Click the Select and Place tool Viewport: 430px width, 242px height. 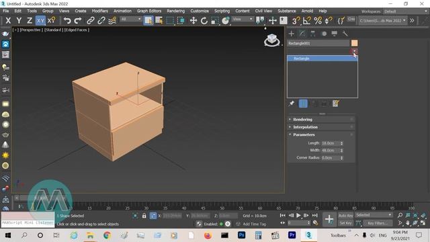click(226, 21)
